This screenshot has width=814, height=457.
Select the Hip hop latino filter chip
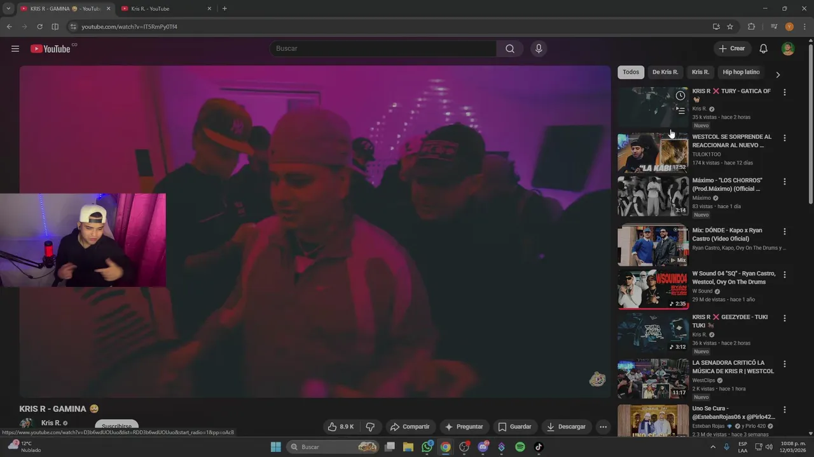click(x=741, y=72)
